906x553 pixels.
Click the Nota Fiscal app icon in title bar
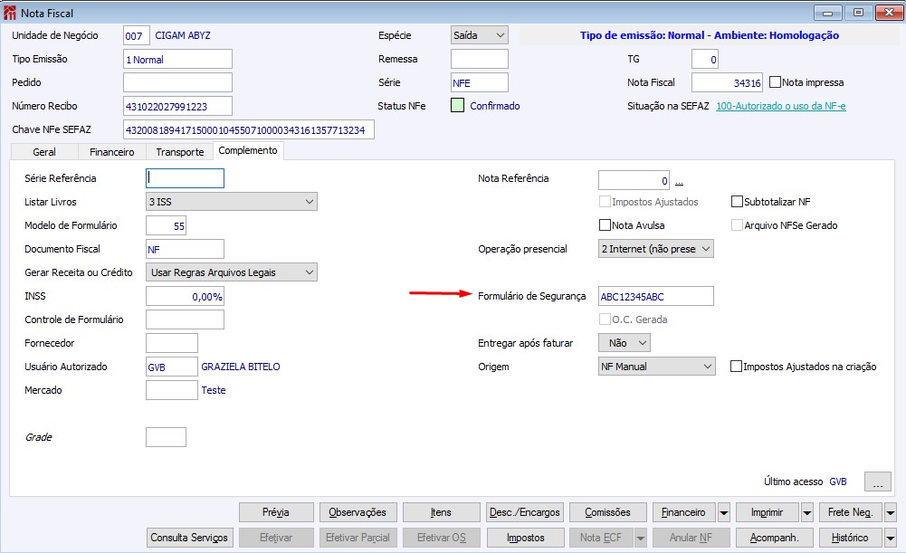(x=10, y=13)
